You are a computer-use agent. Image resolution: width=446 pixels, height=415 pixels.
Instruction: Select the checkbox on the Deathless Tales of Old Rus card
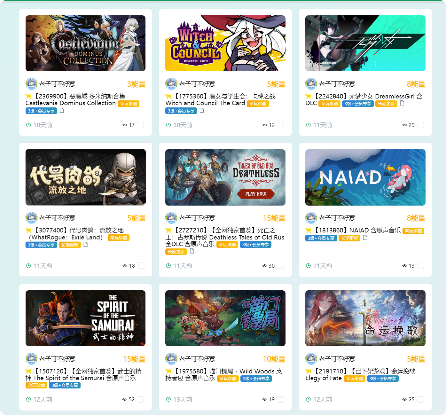click(281, 266)
